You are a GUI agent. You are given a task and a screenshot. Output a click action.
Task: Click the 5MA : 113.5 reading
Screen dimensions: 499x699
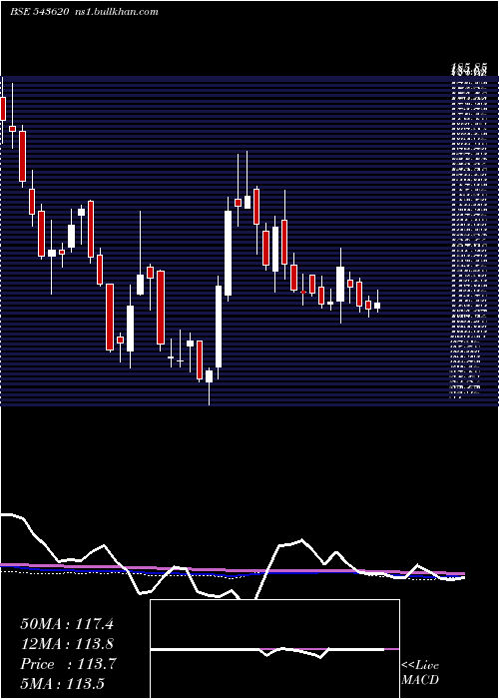(62, 683)
